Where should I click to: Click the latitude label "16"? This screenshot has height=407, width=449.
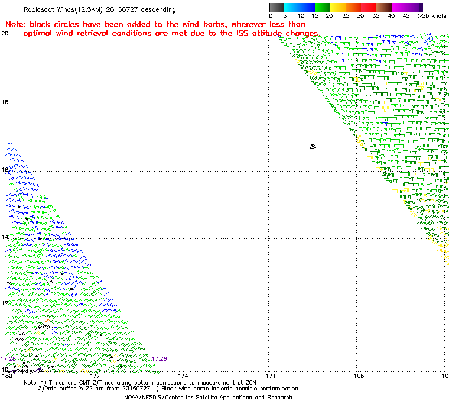[x=5, y=170]
